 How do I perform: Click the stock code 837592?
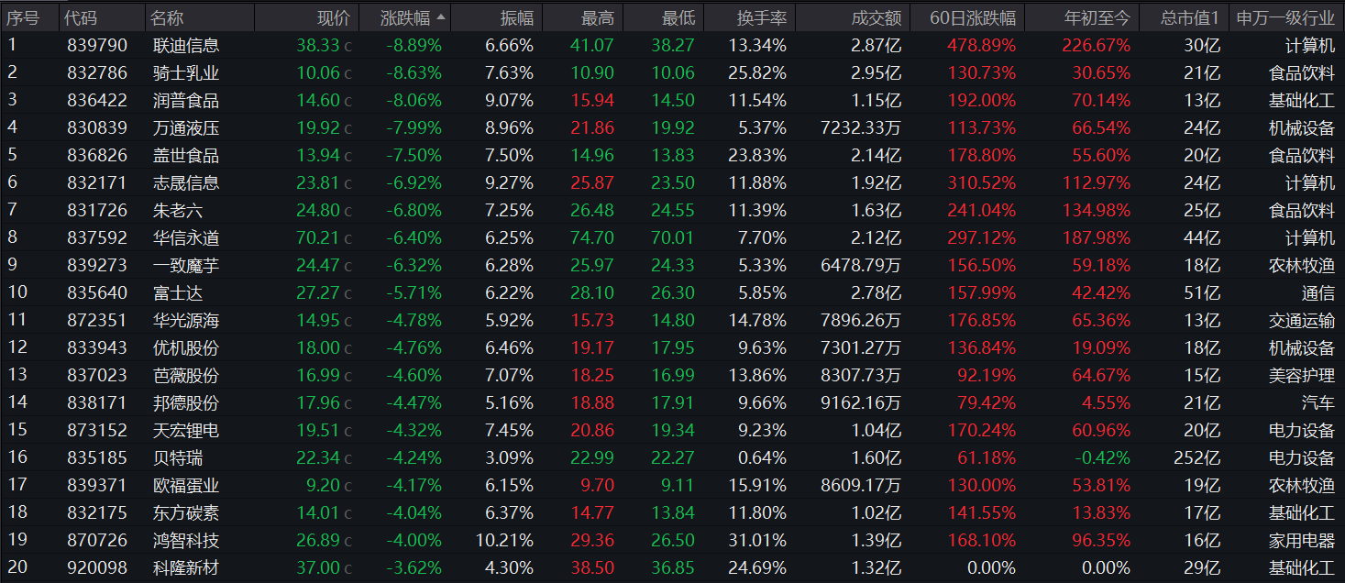pyautogui.click(x=97, y=237)
